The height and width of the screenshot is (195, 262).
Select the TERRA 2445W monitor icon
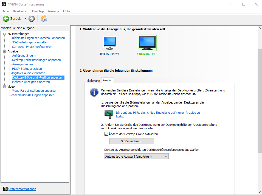(x=109, y=43)
